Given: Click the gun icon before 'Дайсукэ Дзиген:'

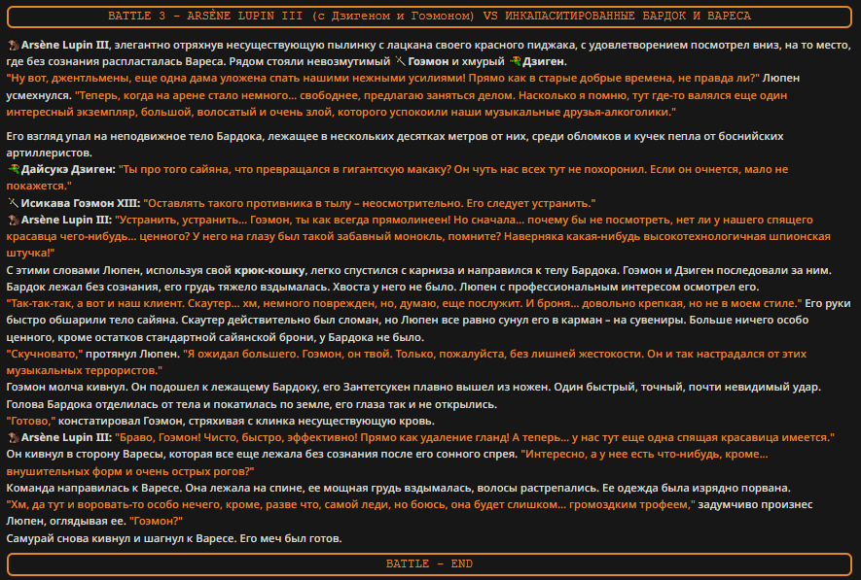Looking at the screenshot, I should pos(14,169).
